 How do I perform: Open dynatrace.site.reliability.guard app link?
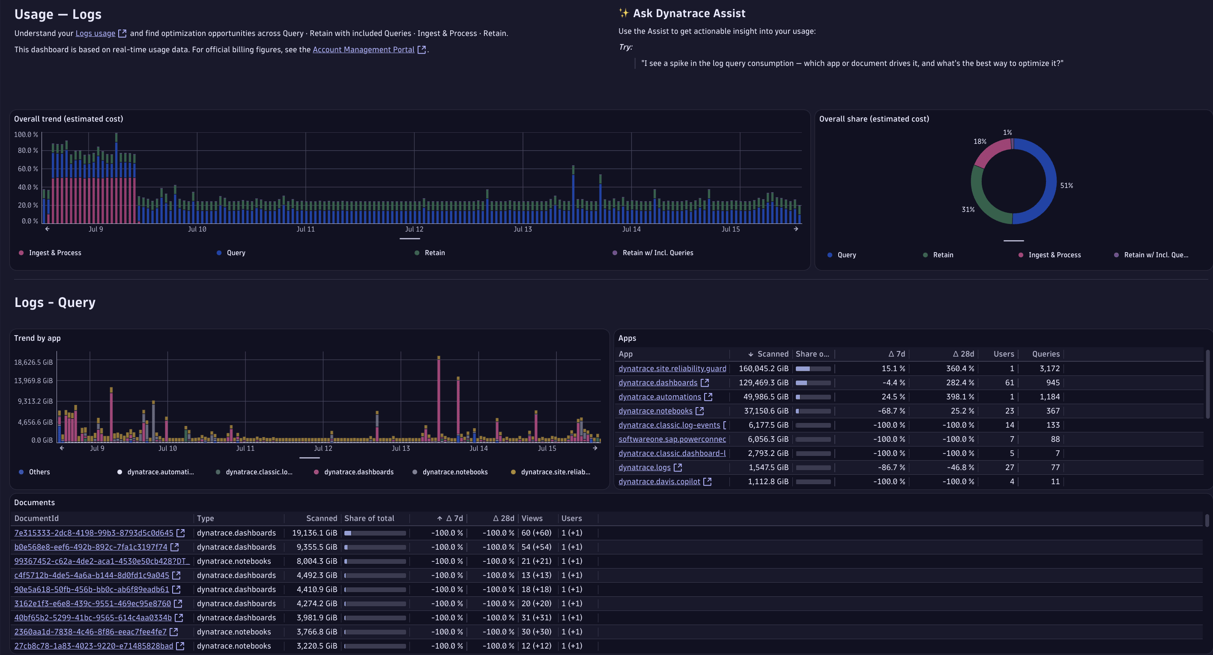tap(672, 369)
